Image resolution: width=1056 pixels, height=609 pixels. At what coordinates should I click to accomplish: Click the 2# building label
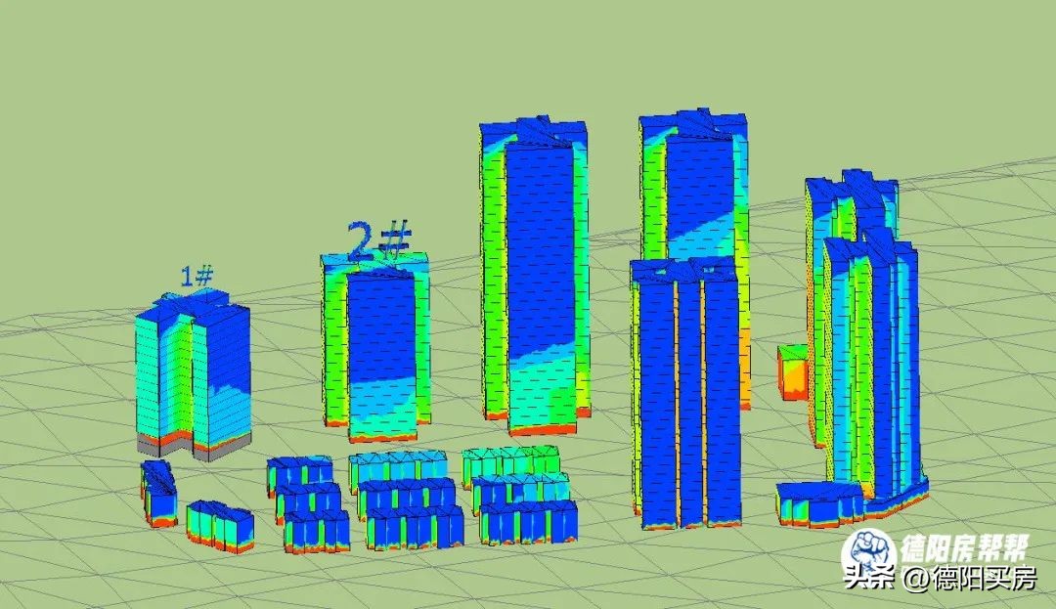coord(377,241)
